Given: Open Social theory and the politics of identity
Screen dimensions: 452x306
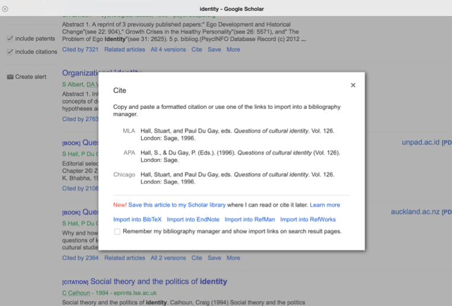Looking at the screenshot, I should [158, 282].
